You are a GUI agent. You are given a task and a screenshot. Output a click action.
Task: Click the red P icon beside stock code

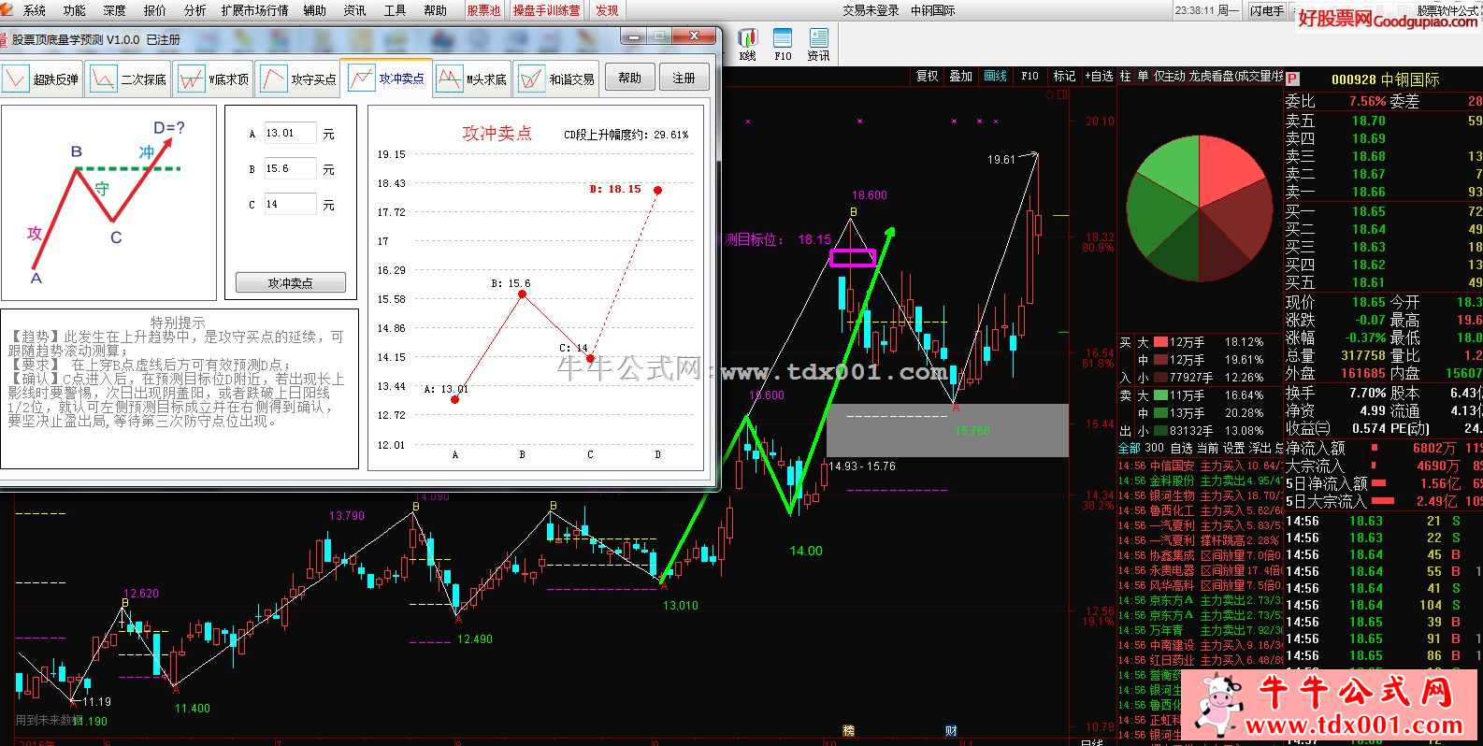(1293, 79)
